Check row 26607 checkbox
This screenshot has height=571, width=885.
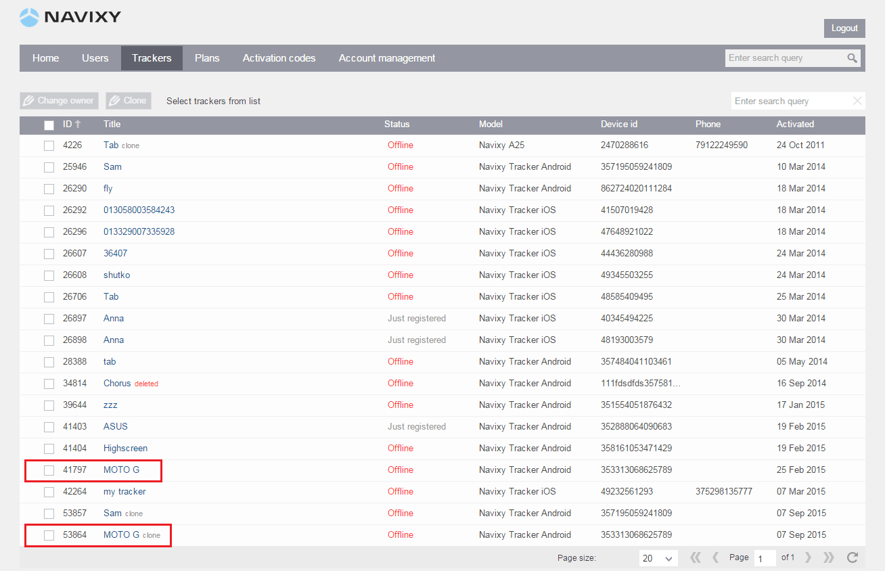click(49, 254)
